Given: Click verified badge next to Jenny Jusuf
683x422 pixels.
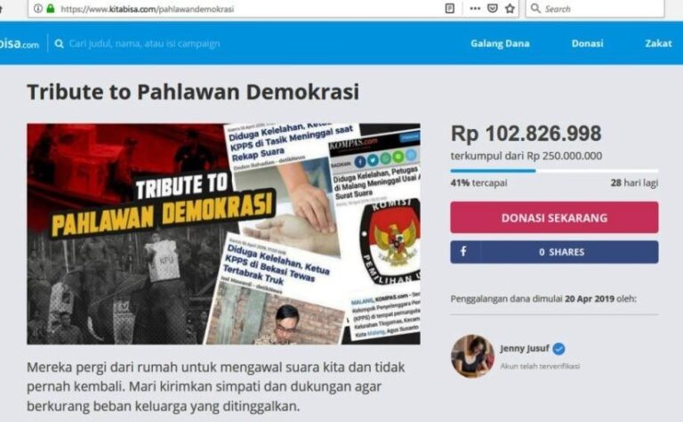Looking at the screenshot, I should pyautogui.click(x=558, y=349).
